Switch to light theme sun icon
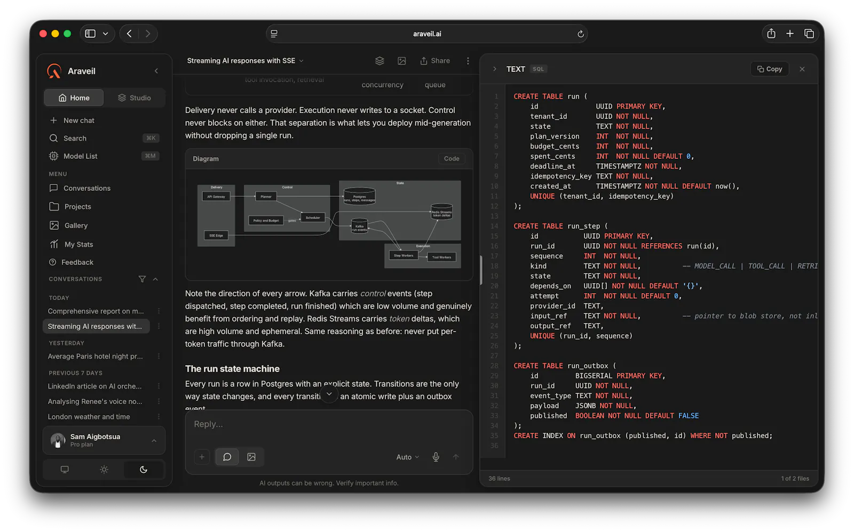 click(x=104, y=470)
